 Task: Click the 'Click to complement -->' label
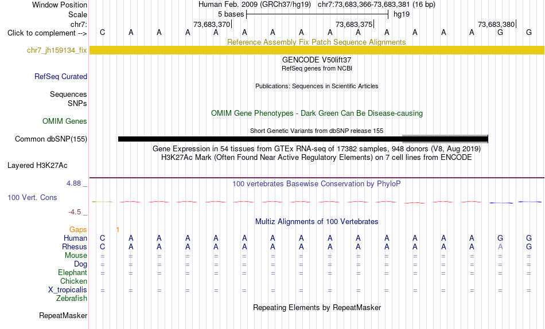pyautogui.click(x=47, y=33)
